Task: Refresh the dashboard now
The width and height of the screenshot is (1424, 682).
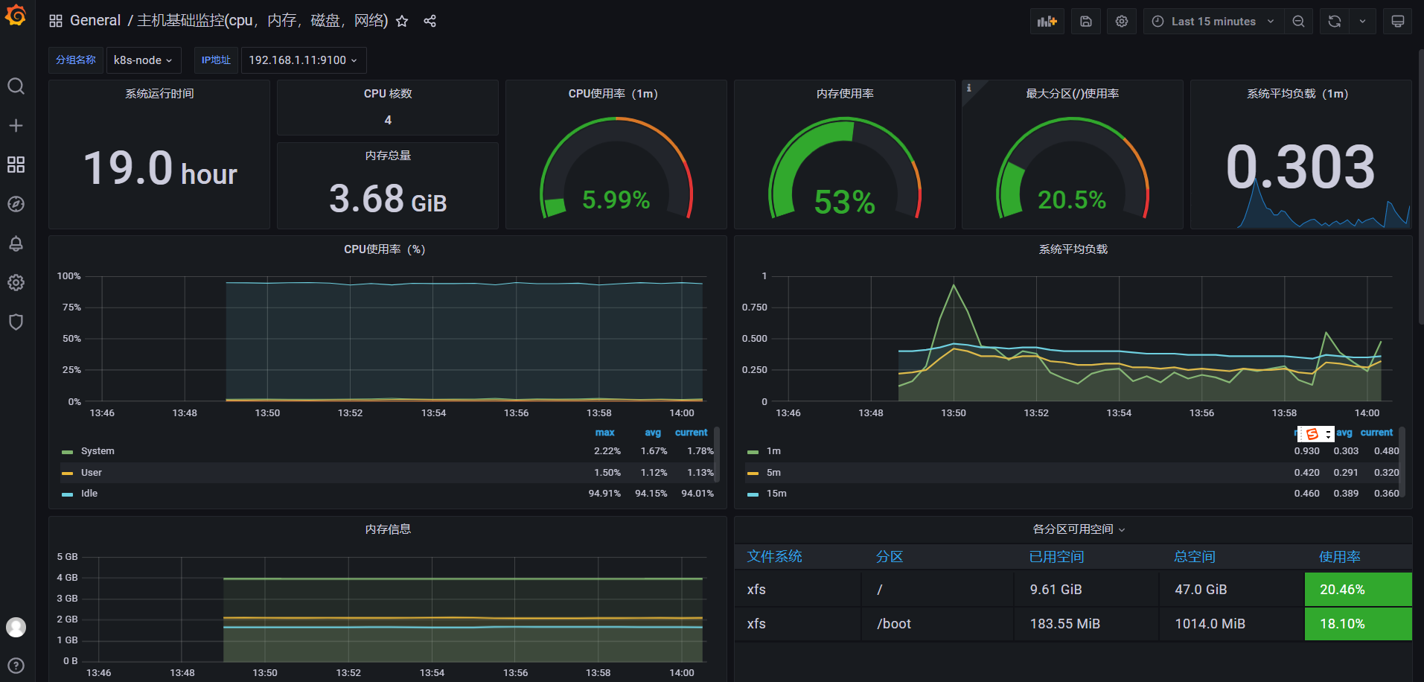Action: [1335, 22]
